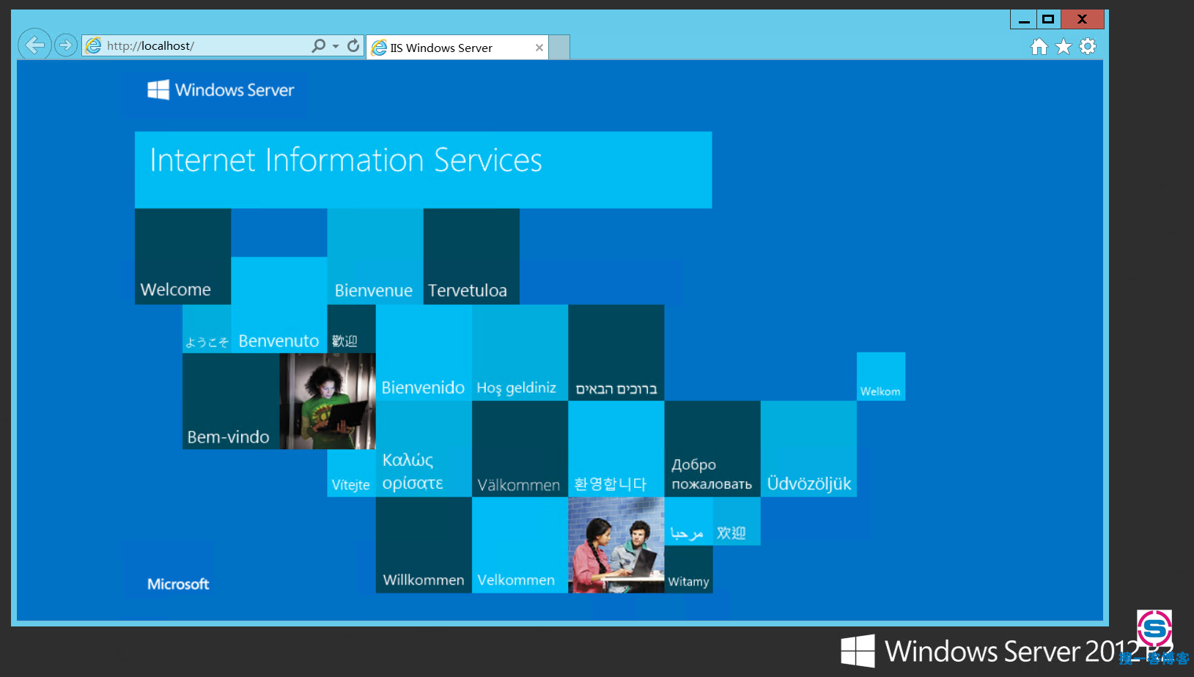The height and width of the screenshot is (677, 1194).
Task: Click the Internet Information Services banner
Action: click(423, 169)
